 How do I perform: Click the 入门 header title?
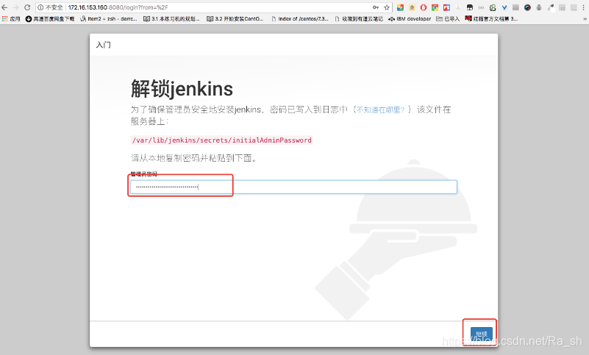coord(103,45)
